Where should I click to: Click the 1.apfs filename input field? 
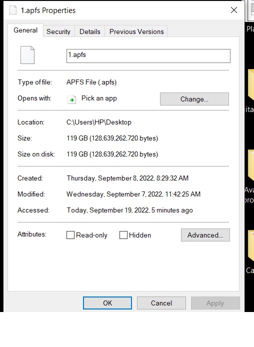148,56
